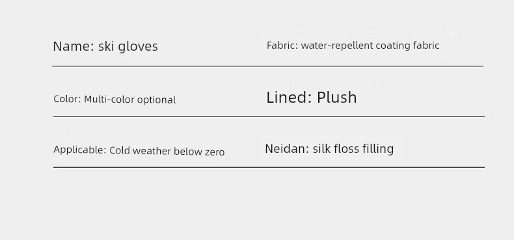Click the 'Applicable:' label

[x=80, y=150]
